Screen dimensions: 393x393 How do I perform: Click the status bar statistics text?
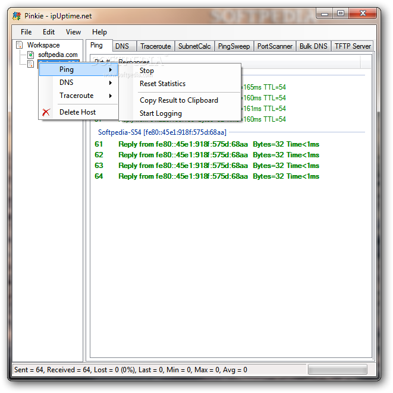[x=130, y=370]
